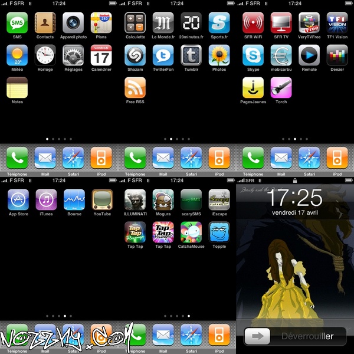The width and height of the screenshot is (354, 354).
Task: Slide the Déverrouiller unlock arrow
Action: point(257,336)
